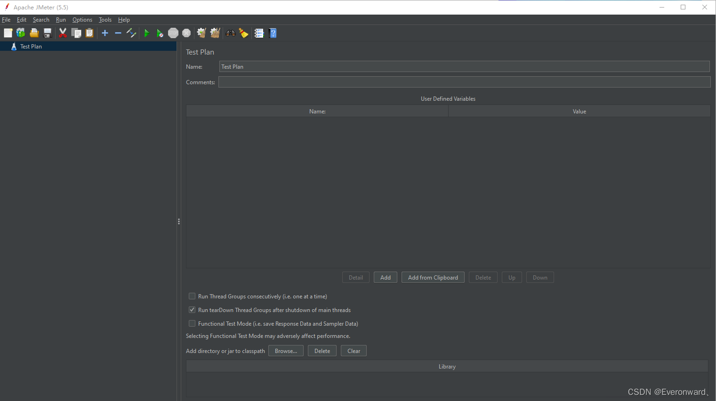Expand all tree nodes with plus icon
The image size is (716, 401).
pyautogui.click(x=105, y=33)
